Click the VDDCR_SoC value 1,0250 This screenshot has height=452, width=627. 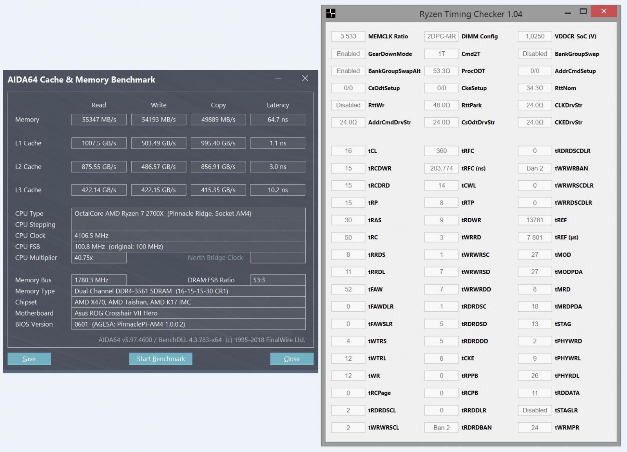point(535,36)
